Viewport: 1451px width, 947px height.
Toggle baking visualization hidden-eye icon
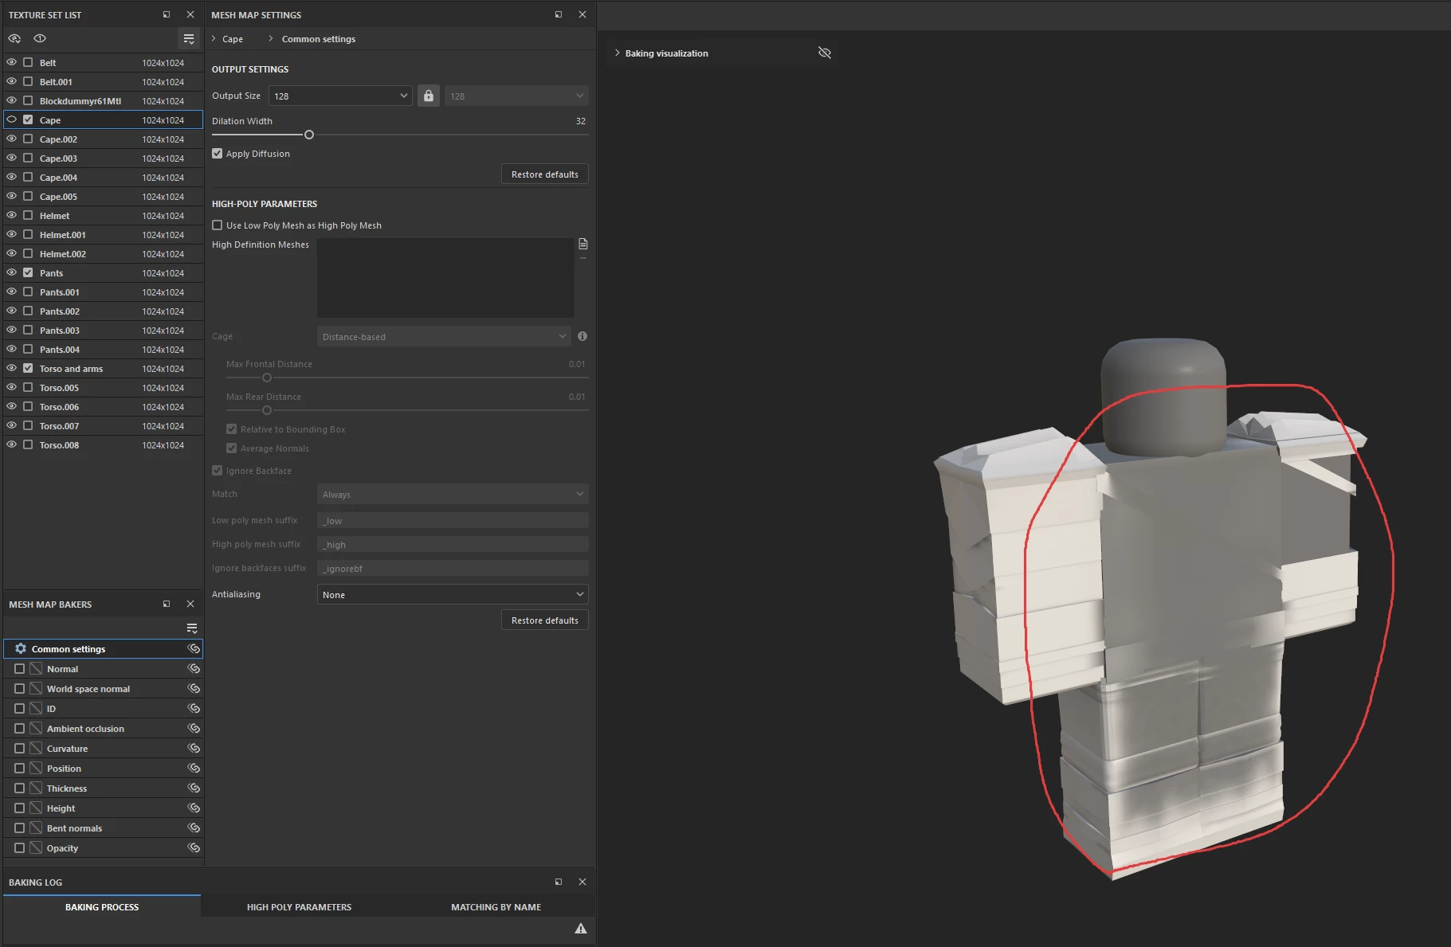tap(825, 53)
